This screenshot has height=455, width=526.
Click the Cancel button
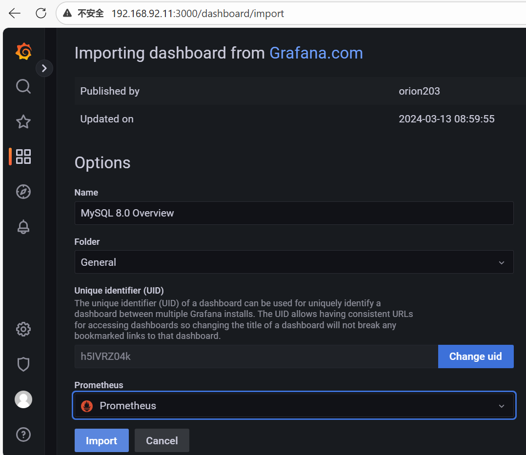pos(162,440)
